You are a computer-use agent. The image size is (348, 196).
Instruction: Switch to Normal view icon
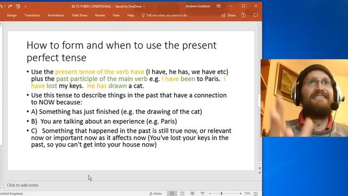point(172,194)
